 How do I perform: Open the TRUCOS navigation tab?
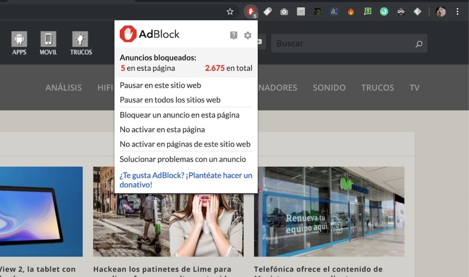(x=377, y=88)
